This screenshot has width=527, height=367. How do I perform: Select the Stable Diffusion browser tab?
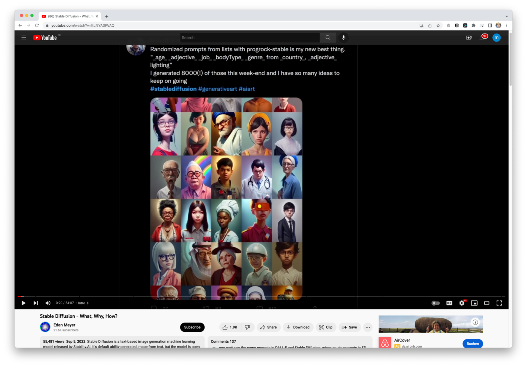(x=70, y=16)
